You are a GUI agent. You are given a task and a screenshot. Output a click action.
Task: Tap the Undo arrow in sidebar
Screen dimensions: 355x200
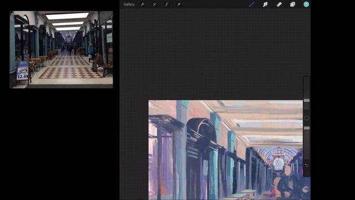(307, 166)
